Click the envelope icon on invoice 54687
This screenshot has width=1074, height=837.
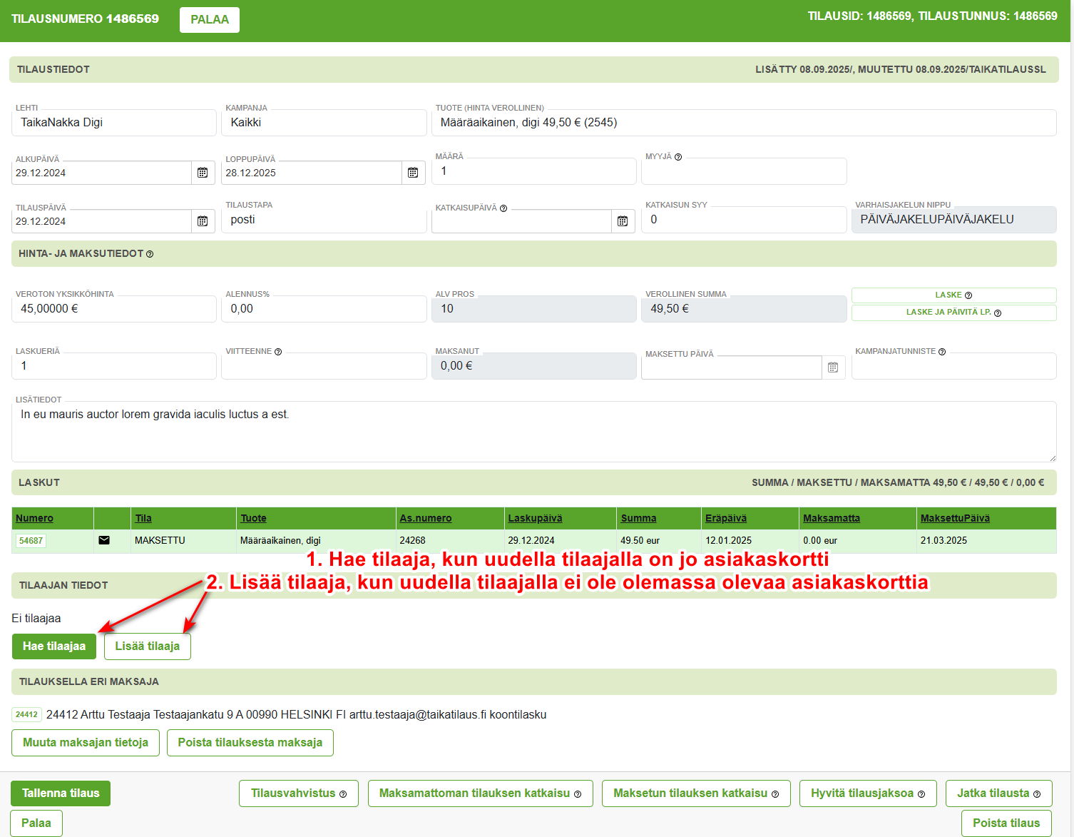pyautogui.click(x=104, y=540)
